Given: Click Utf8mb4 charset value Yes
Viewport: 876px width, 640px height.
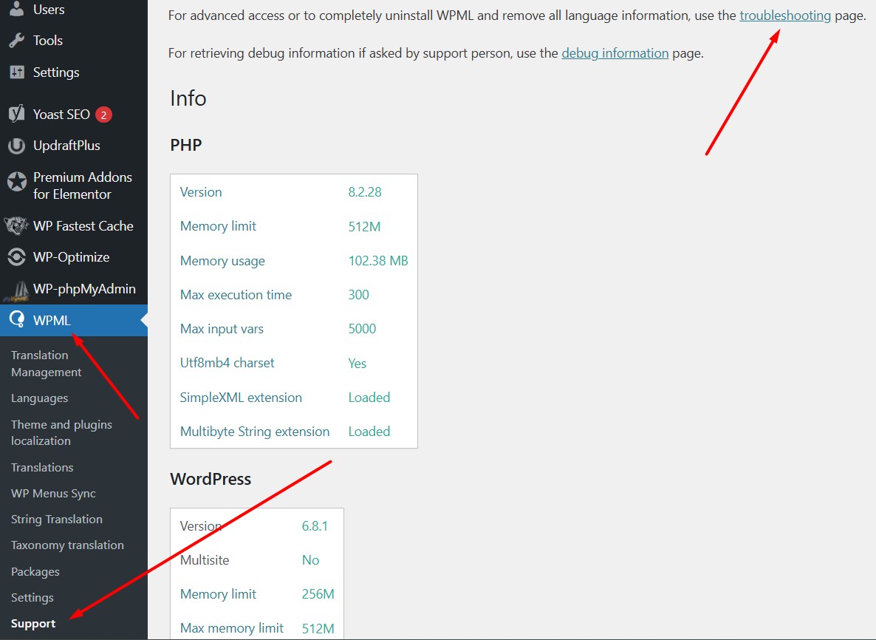Looking at the screenshot, I should pyautogui.click(x=357, y=364).
